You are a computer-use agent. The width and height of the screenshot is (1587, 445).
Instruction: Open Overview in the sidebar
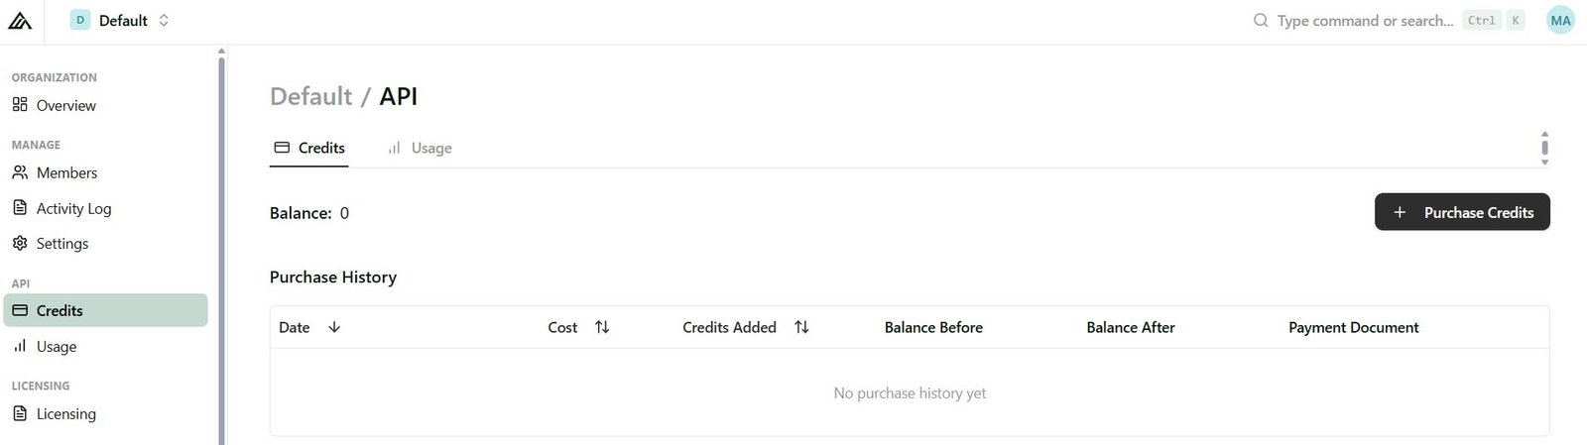(65, 105)
